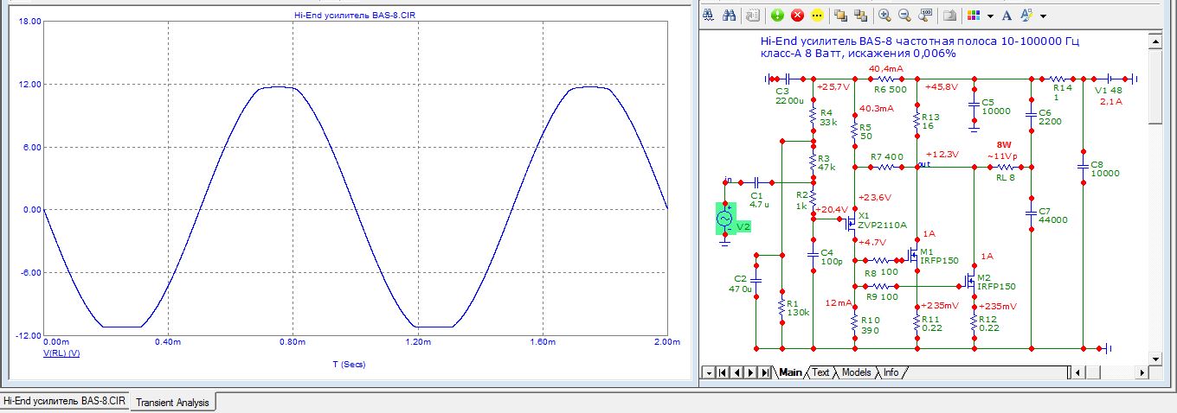Open the text format dropdown arrow
This screenshot has height=413, width=1177.
click(1044, 16)
